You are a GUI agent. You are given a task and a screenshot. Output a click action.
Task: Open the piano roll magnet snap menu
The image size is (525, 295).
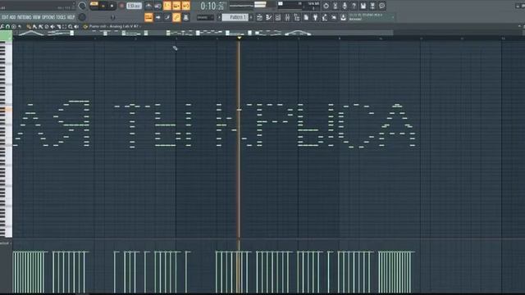click(8, 26)
